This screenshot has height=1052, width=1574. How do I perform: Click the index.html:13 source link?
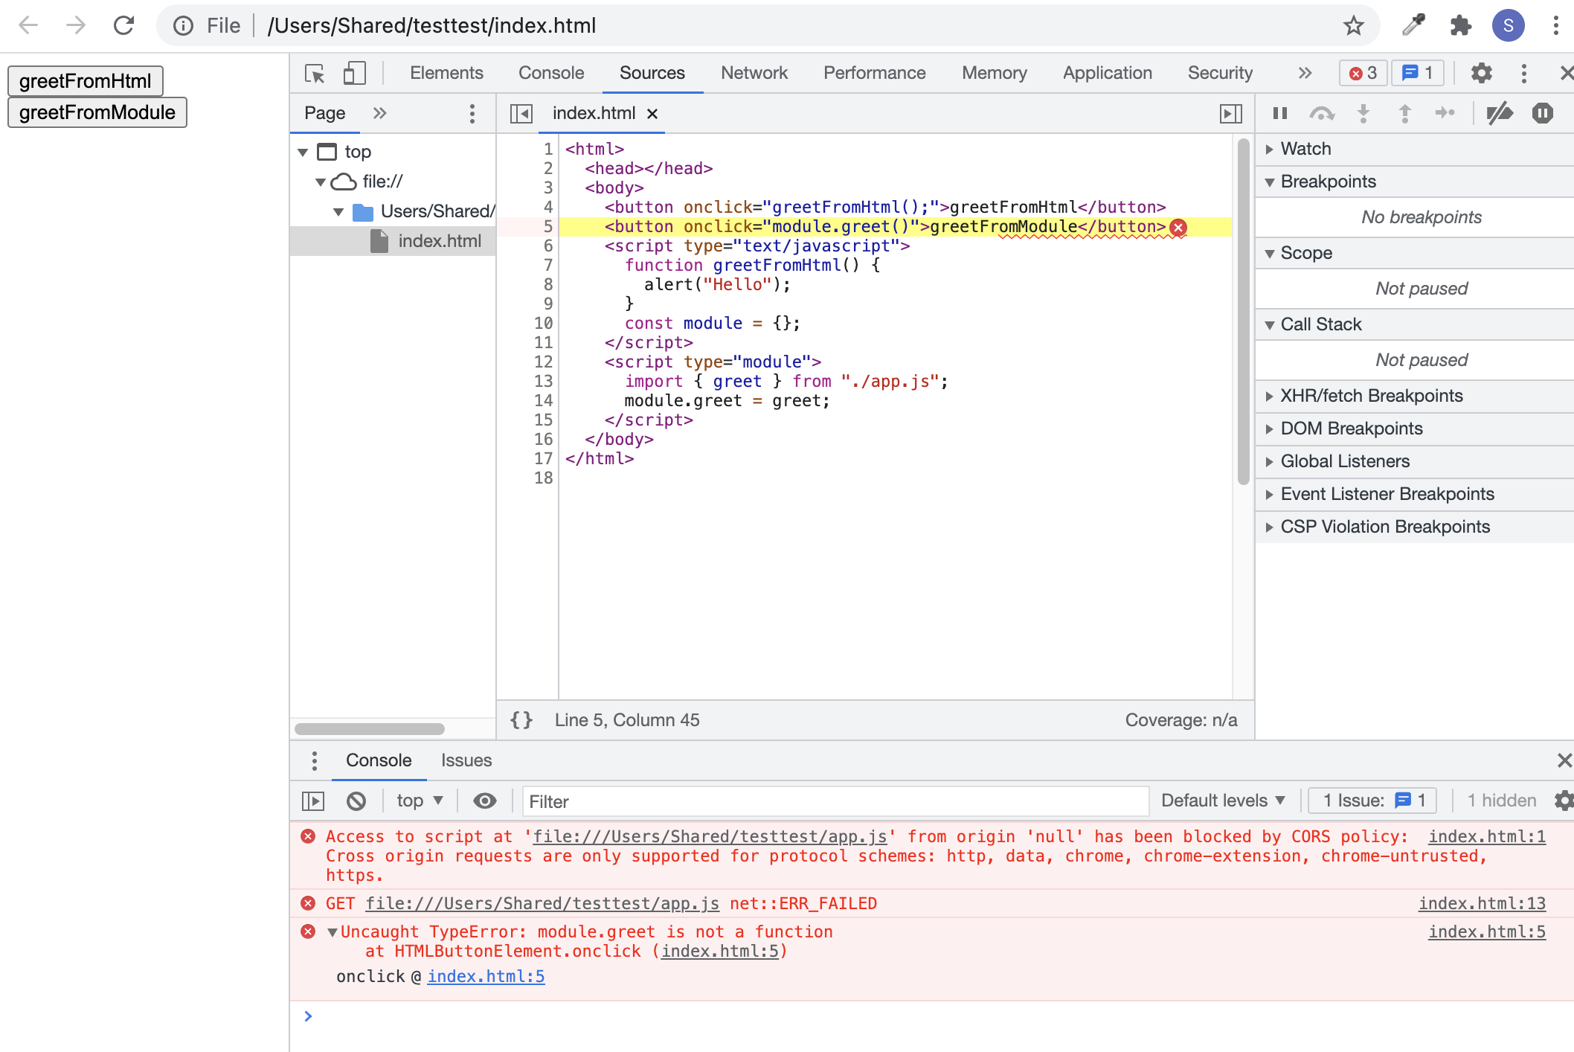[1481, 903]
